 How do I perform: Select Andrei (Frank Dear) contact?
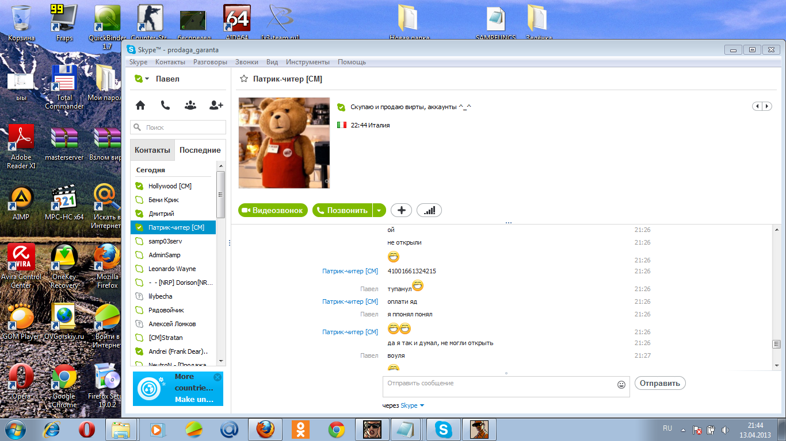tap(173, 351)
